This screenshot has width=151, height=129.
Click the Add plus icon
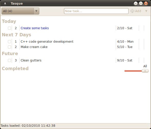tap(132, 11)
